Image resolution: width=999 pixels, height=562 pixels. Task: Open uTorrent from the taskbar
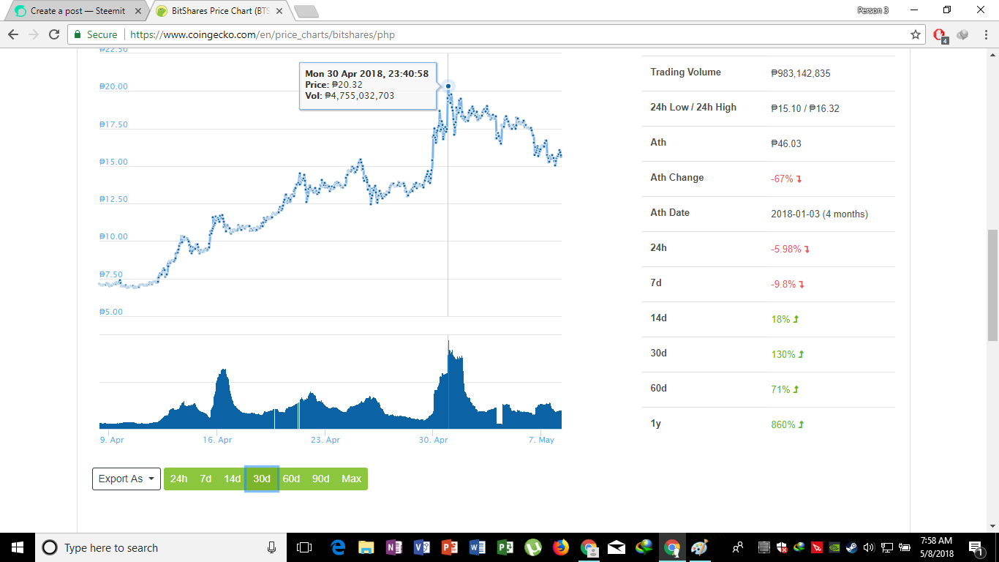533,547
